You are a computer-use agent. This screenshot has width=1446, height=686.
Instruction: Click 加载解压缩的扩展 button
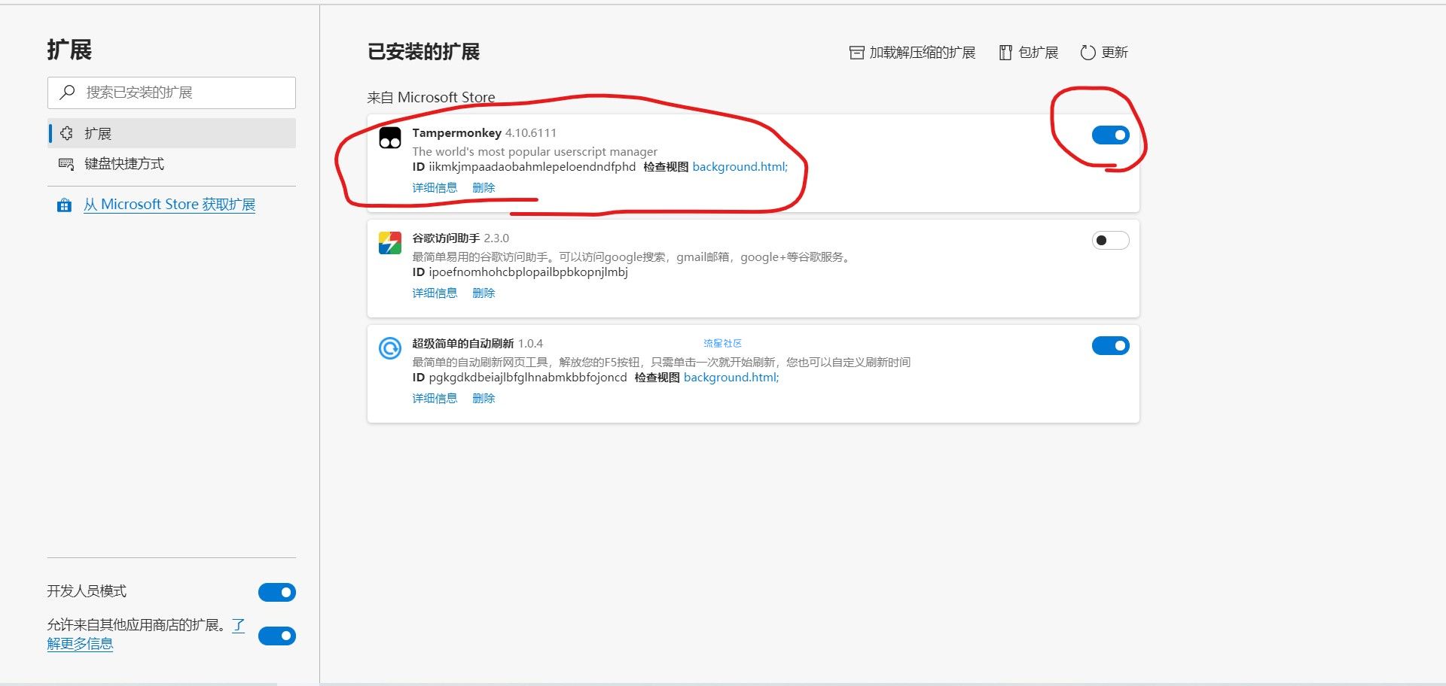(912, 53)
